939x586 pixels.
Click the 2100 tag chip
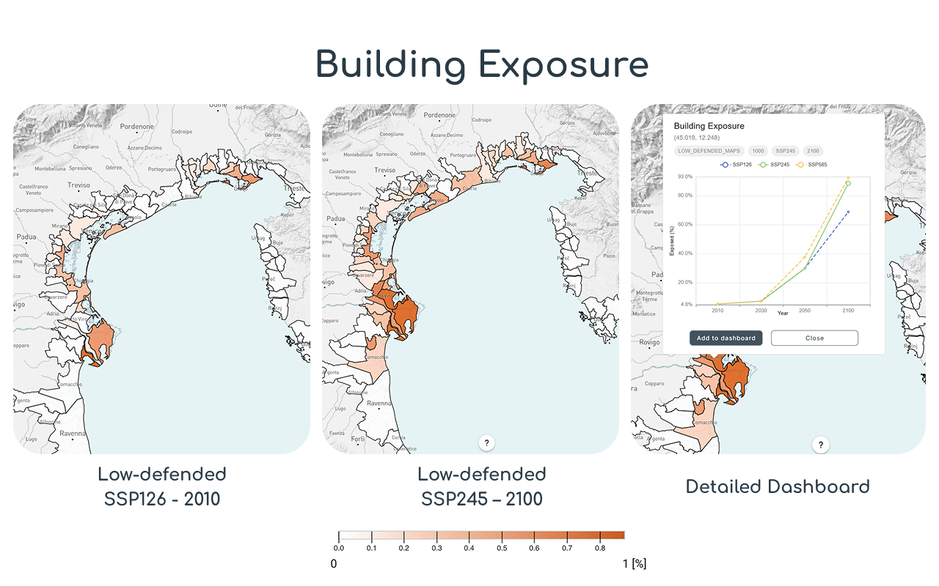pos(814,151)
